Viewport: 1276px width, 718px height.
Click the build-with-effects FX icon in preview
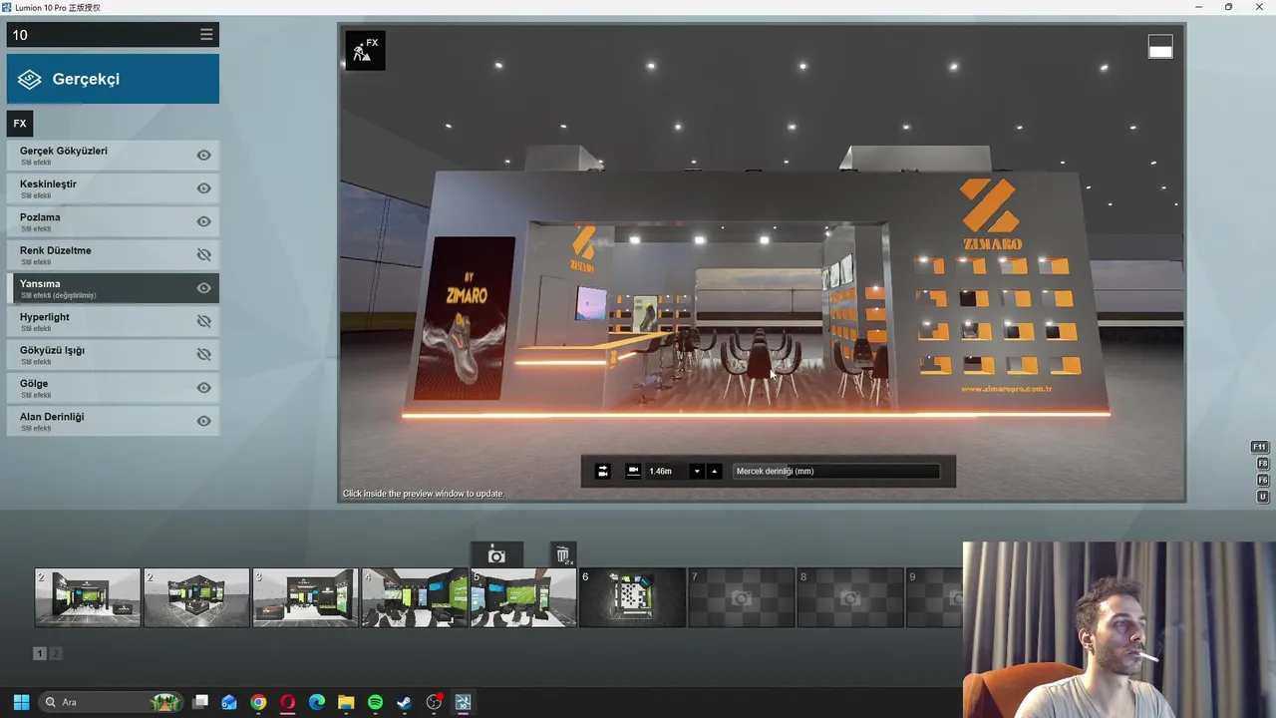point(365,50)
